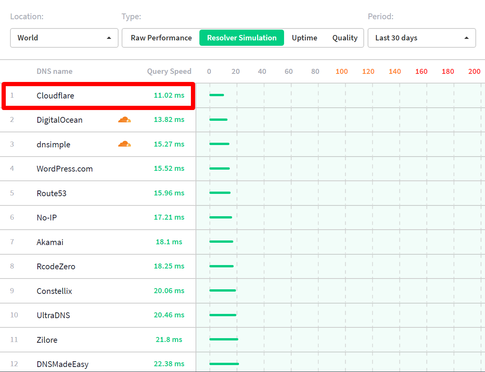The height and width of the screenshot is (372, 485).
Task: Click the 18.25 ms query speed
Action: pos(169,266)
